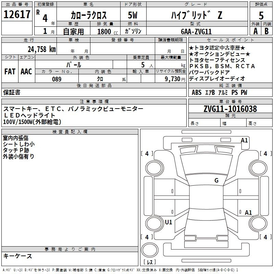Click recycle deposit 9,730円
This screenshot has height=274, width=274.
click(175, 79)
